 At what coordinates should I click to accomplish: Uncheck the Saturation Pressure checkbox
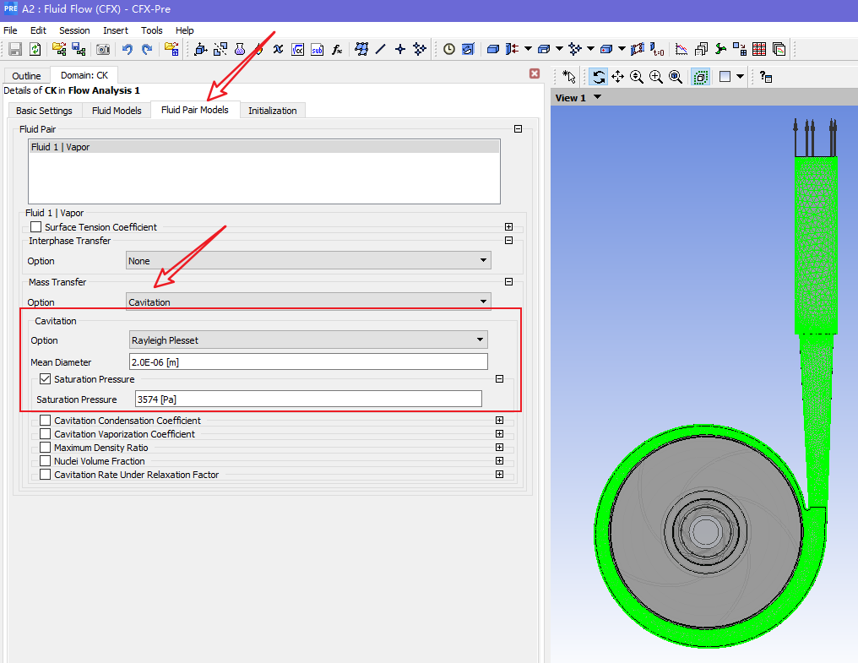(x=45, y=379)
